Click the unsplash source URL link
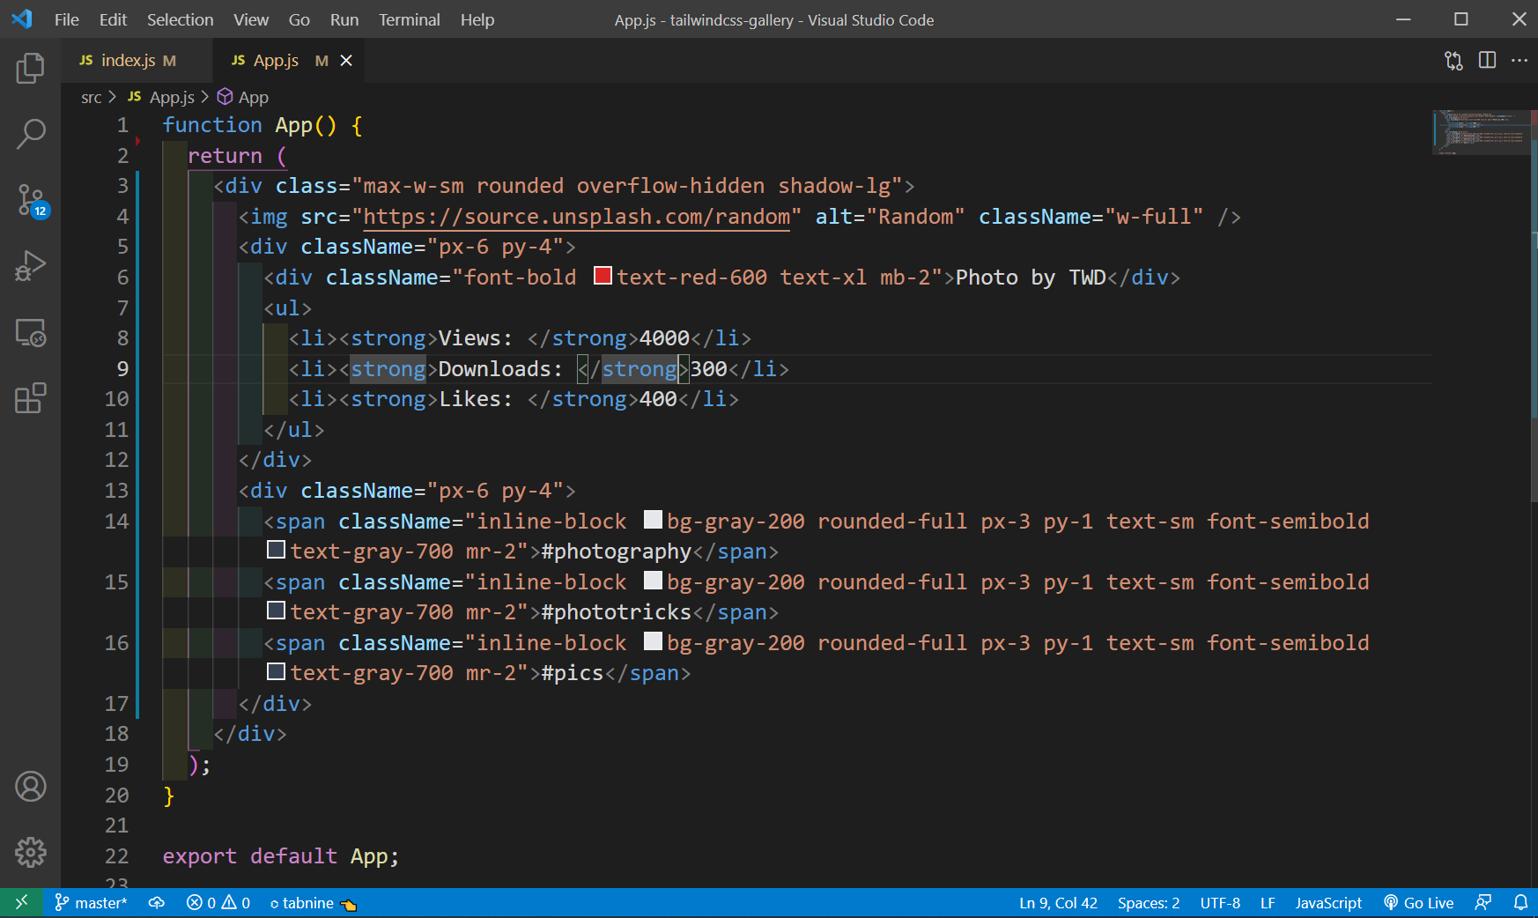 point(577,217)
